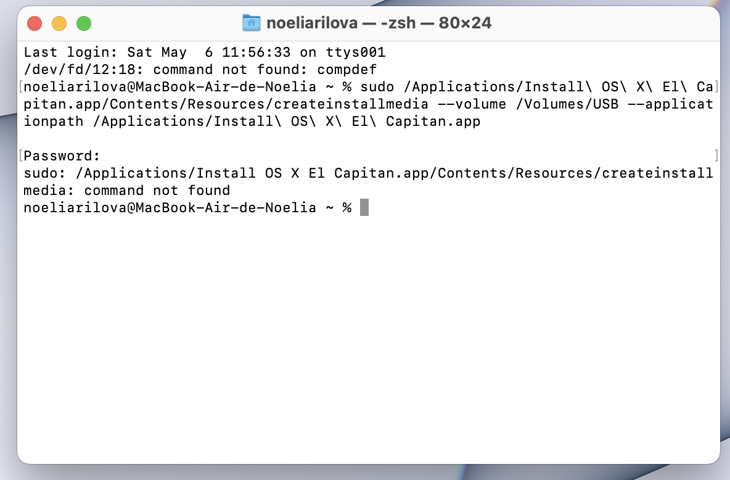The width and height of the screenshot is (730, 480).
Task: Close the Terminal window with red button
Action: click(x=35, y=23)
